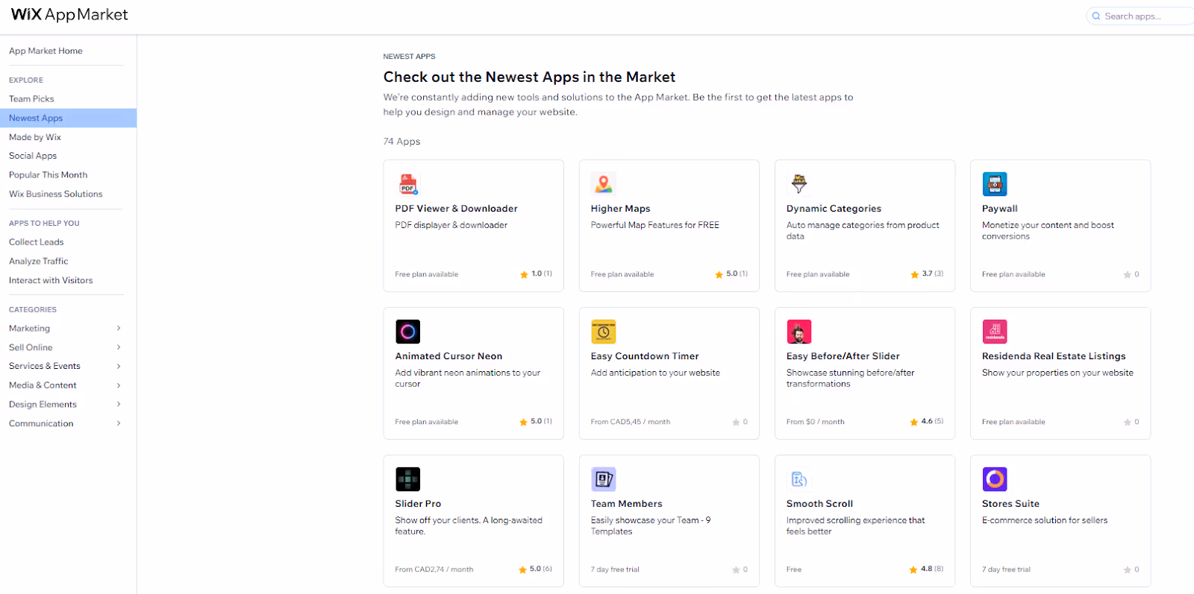Open the Team Members app card
Viewport: 1194px width, 594px height.
(668, 520)
